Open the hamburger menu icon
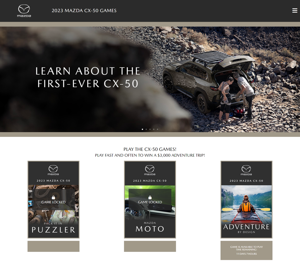Viewport: 300px width, 263px height. click(x=295, y=11)
